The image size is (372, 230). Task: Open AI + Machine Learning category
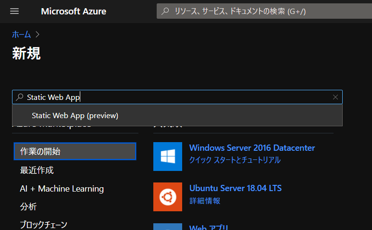pos(62,189)
